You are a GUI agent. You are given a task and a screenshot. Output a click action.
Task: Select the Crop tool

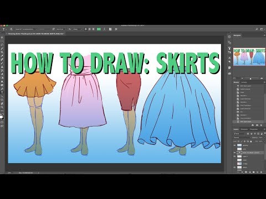(x=2, y=52)
